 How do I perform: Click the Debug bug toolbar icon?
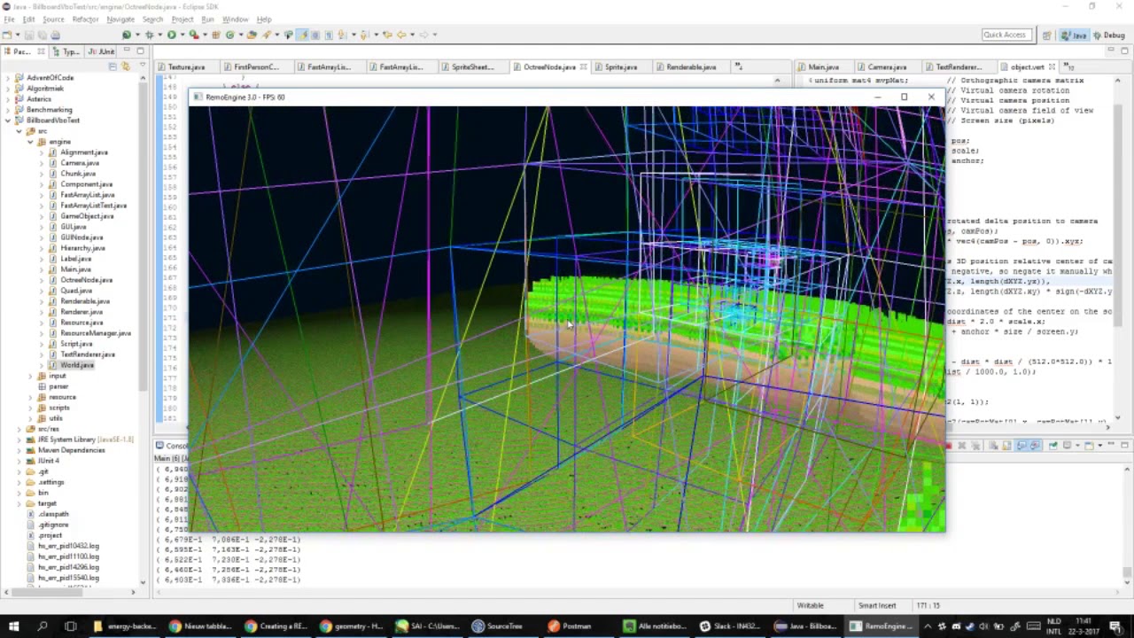click(x=149, y=35)
